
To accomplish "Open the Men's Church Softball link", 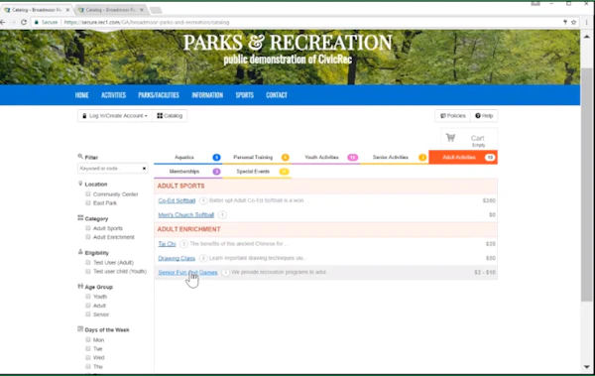I will [186, 215].
